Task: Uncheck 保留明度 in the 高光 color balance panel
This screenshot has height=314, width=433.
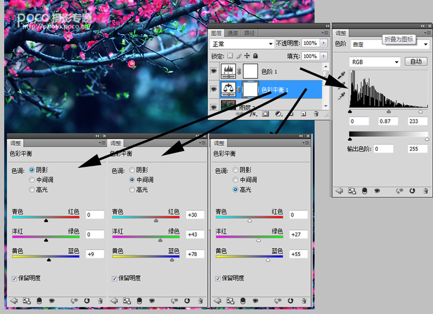Action: pos(218,278)
